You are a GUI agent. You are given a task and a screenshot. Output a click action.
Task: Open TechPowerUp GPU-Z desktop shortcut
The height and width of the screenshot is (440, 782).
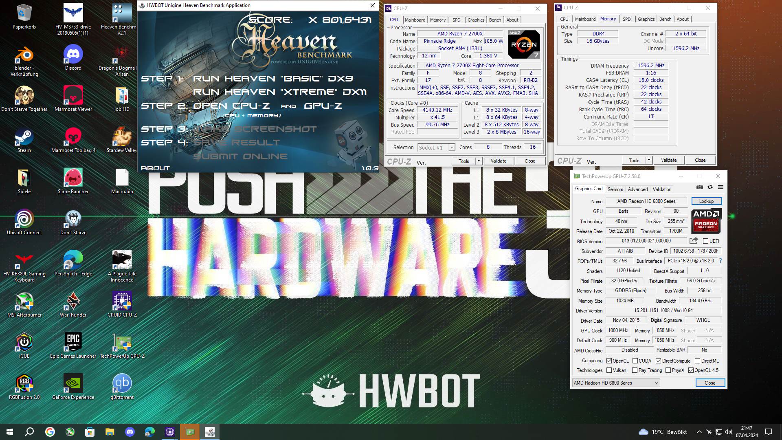pos(122,345)
